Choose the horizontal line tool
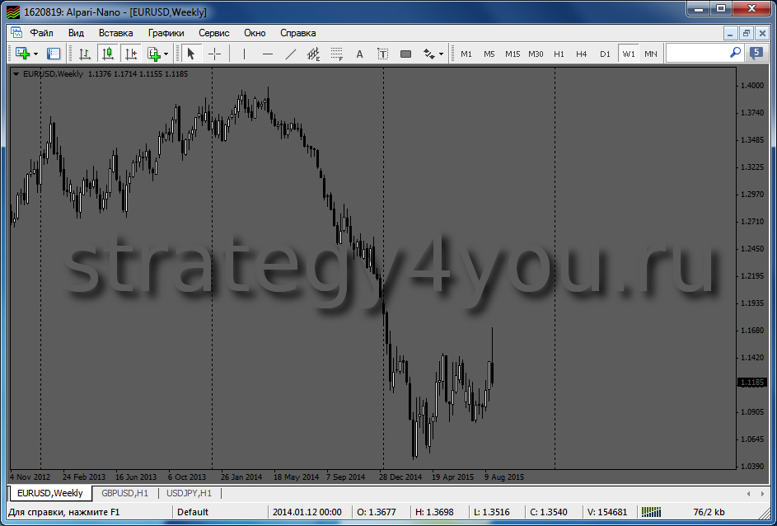This screenshot has height=526, width=777. (x=267, y=54)
